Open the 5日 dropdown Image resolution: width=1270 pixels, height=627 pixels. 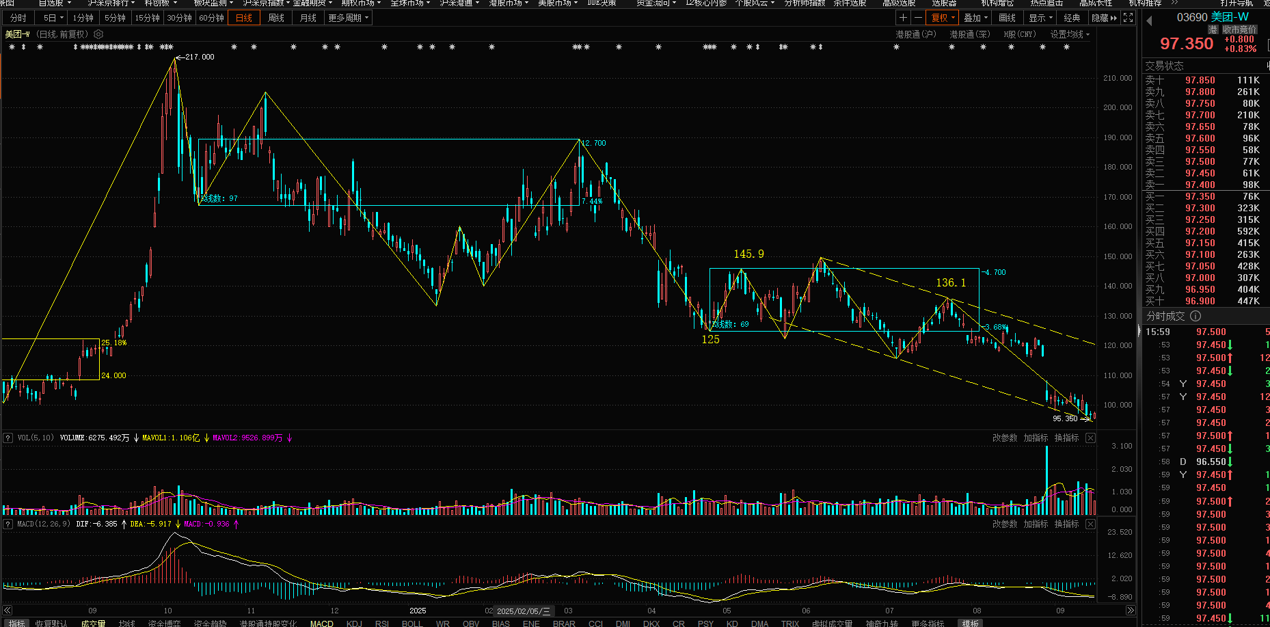[53, 18]
